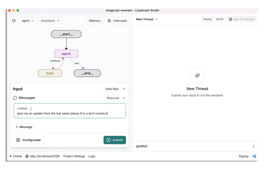This screenshot has width=265, height=169.
Task: Switch to Pretty view
Action: point(208,19)
